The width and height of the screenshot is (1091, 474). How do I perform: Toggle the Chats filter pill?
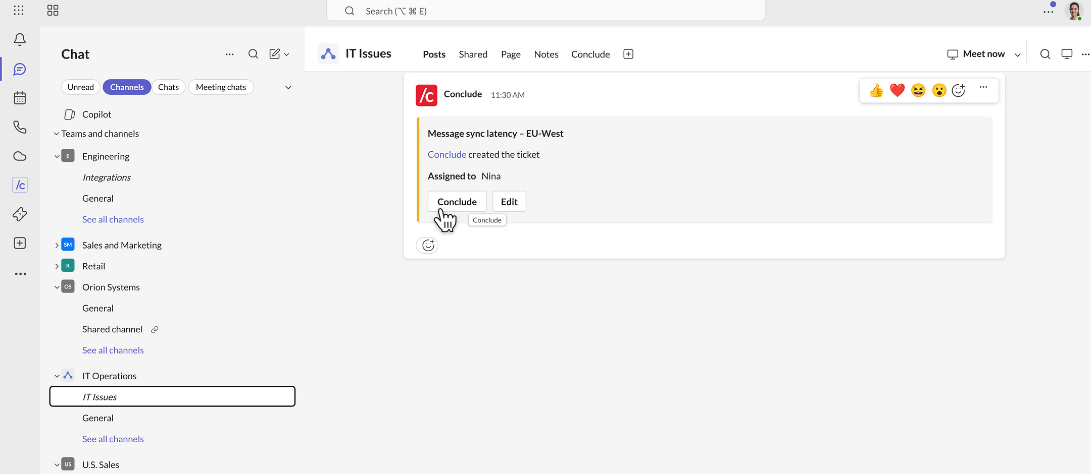point(168,87)
